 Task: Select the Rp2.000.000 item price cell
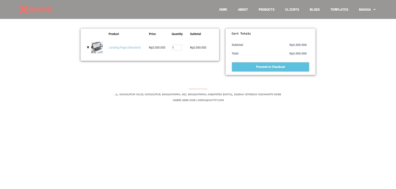click(157, 47)
